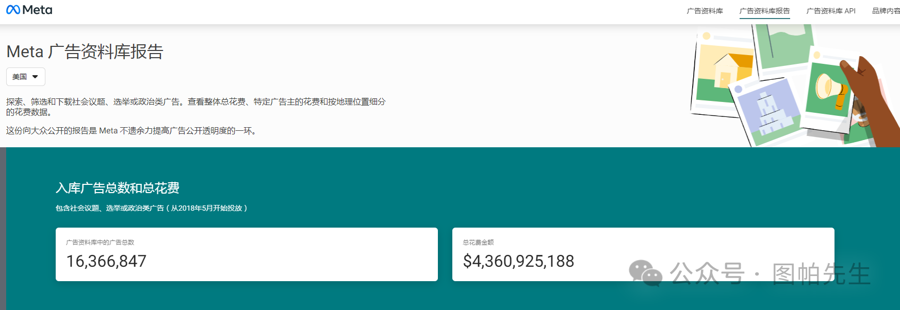
Task: Open the 广告资料库 navigation tab
Action: pyautogui.click(x=705, y=11)
